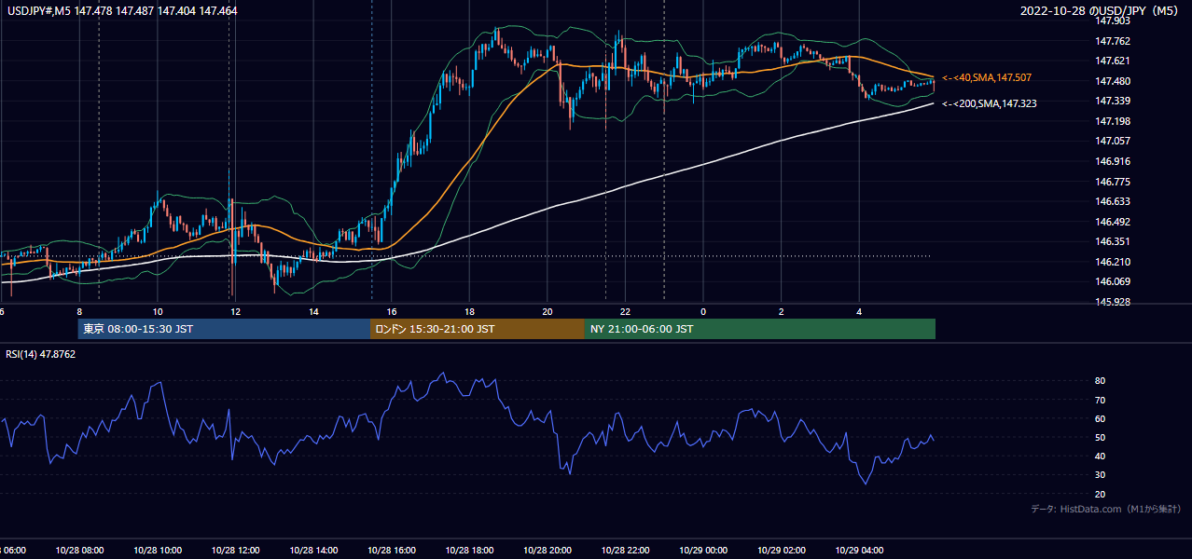Click price axis value 146.633
This screenshot has width=1192, height=559.
pyautogui.click(x=1113, y=201)
